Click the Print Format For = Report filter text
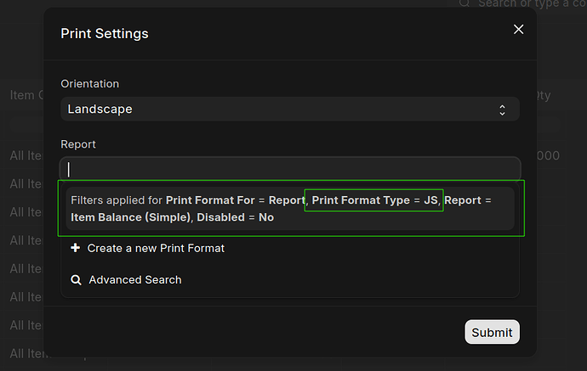 (x=235, y=200)
